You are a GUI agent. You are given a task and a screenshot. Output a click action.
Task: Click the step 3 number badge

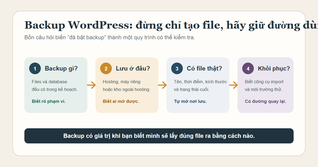(x=177, y=68)
